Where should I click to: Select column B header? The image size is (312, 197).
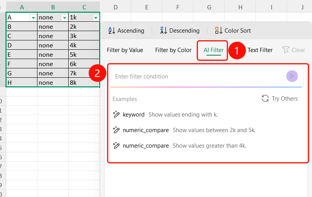53,7
